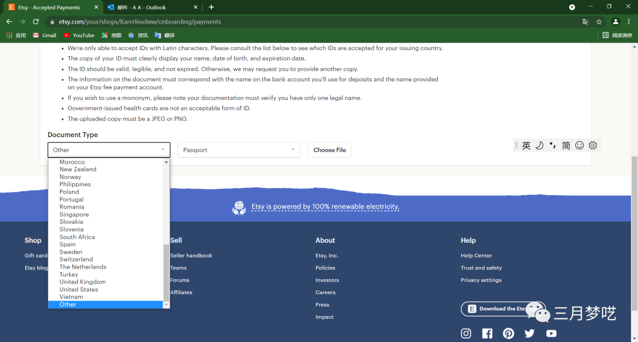Image resolution: width=638 pixels, height=342 pixels.
Task: Open Etsy's Twitter social icon
Action: click(x=529, y=333)
